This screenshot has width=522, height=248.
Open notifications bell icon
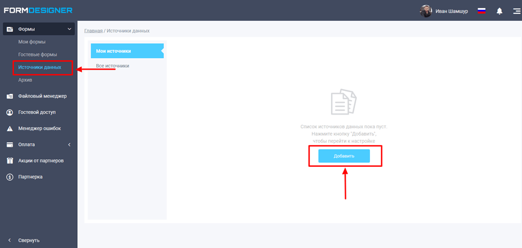pyautogui.click(x=500, y=11)
